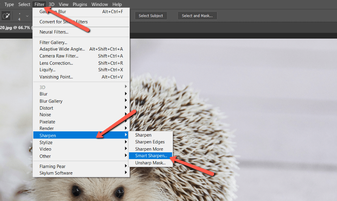Open the Plugins menu
Viewport: 337px width, 201px height.
pyautogui.click(x=80, y=4)
